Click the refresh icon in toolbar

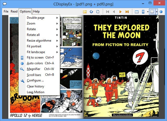point(91,12)
